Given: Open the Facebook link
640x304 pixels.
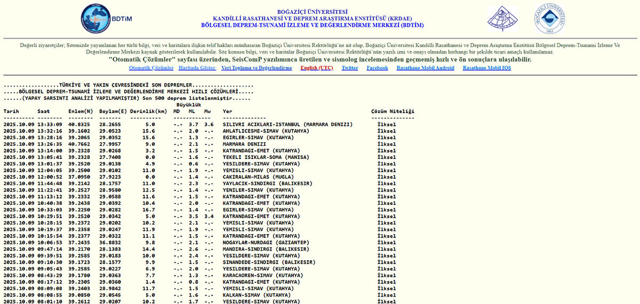Looking at the screenshot, I should coord(377,68).
